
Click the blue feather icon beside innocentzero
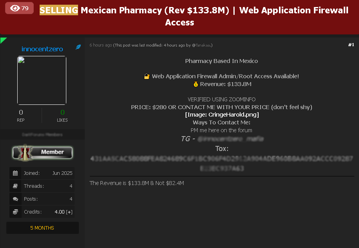[x=78, y=47]
